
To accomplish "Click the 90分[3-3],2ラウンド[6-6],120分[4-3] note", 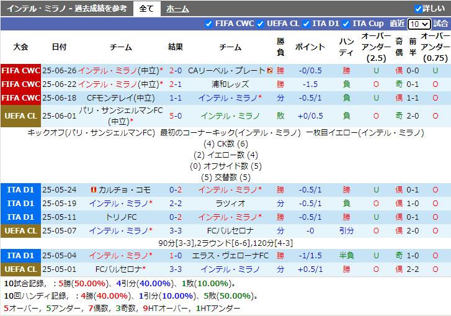I will (x=226, y=243).
